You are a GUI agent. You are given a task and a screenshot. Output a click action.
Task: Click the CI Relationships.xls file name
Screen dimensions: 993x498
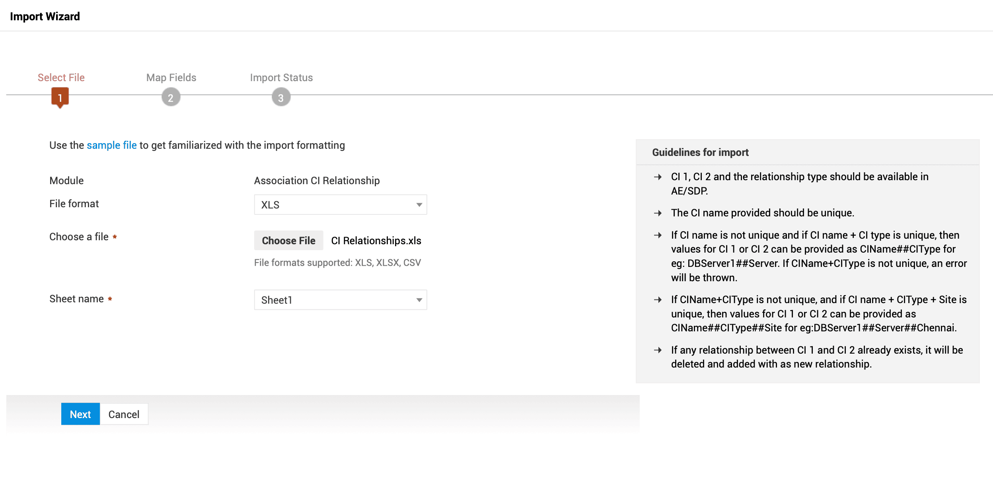[376, 241]
